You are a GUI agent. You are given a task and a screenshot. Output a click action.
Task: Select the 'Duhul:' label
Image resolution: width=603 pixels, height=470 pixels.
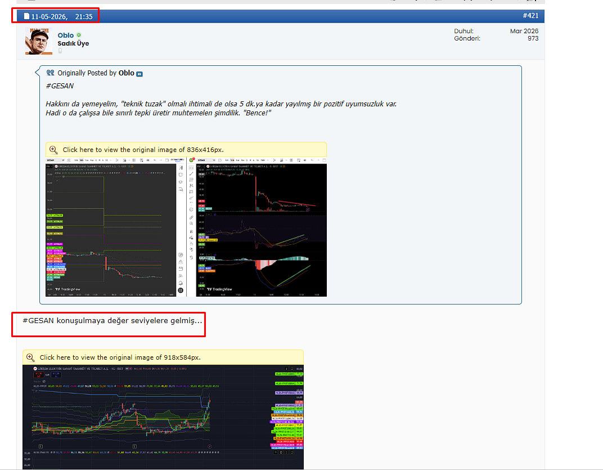(464, 31)
